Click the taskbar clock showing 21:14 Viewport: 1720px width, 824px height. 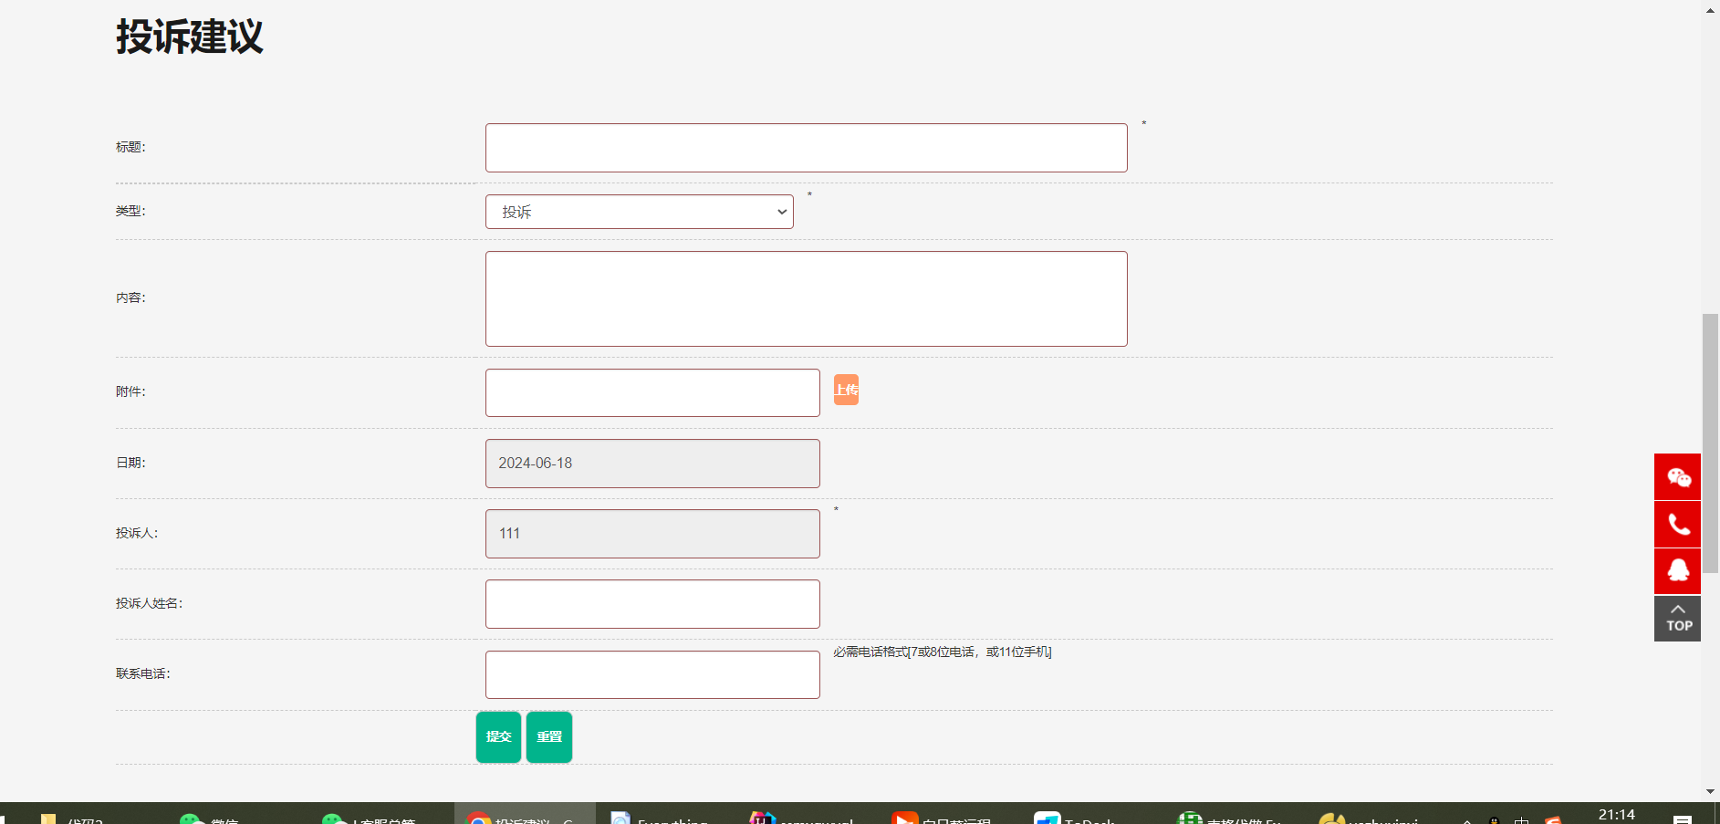point(1616,814)
